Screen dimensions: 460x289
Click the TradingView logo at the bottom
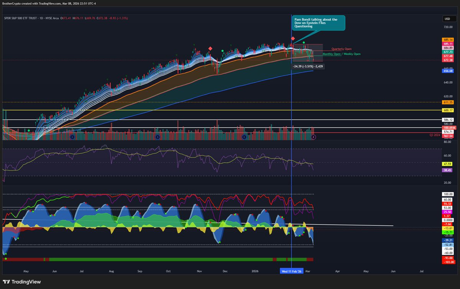pyautogui.click(x=22, y=282)
